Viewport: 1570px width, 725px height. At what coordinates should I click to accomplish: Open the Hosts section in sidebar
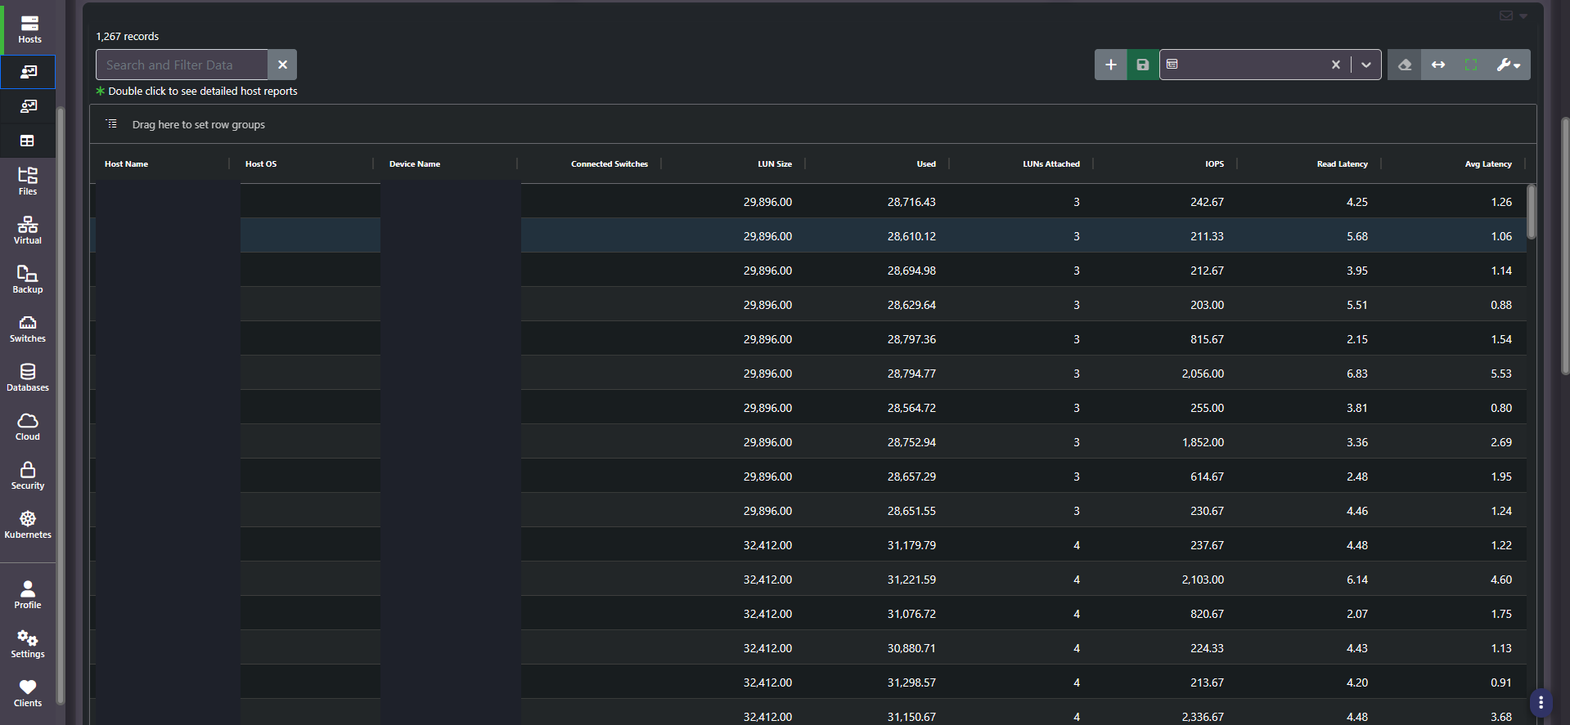(29, 29)
